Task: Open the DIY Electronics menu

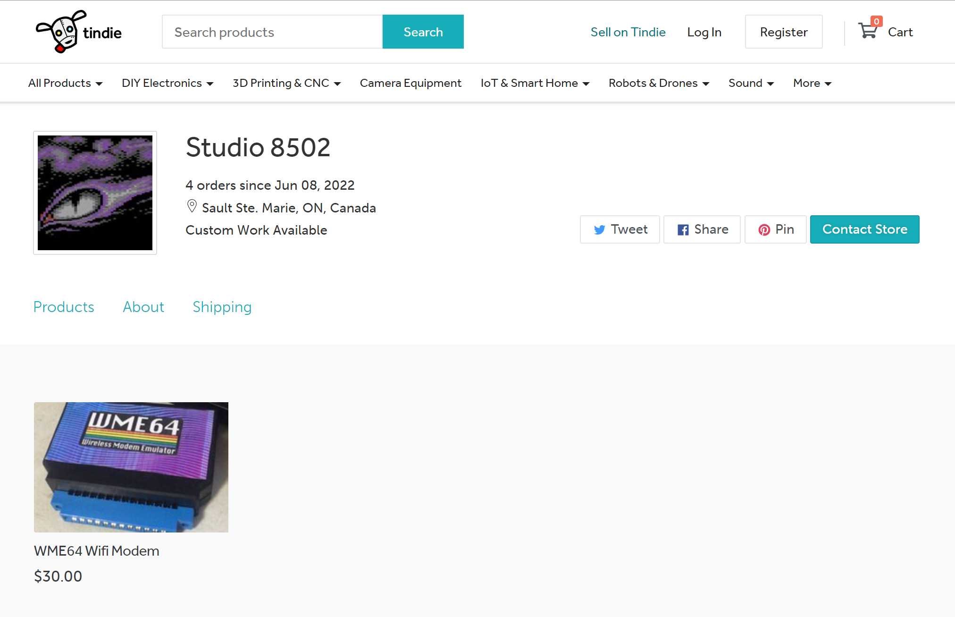Action: [x=168, y=83]
